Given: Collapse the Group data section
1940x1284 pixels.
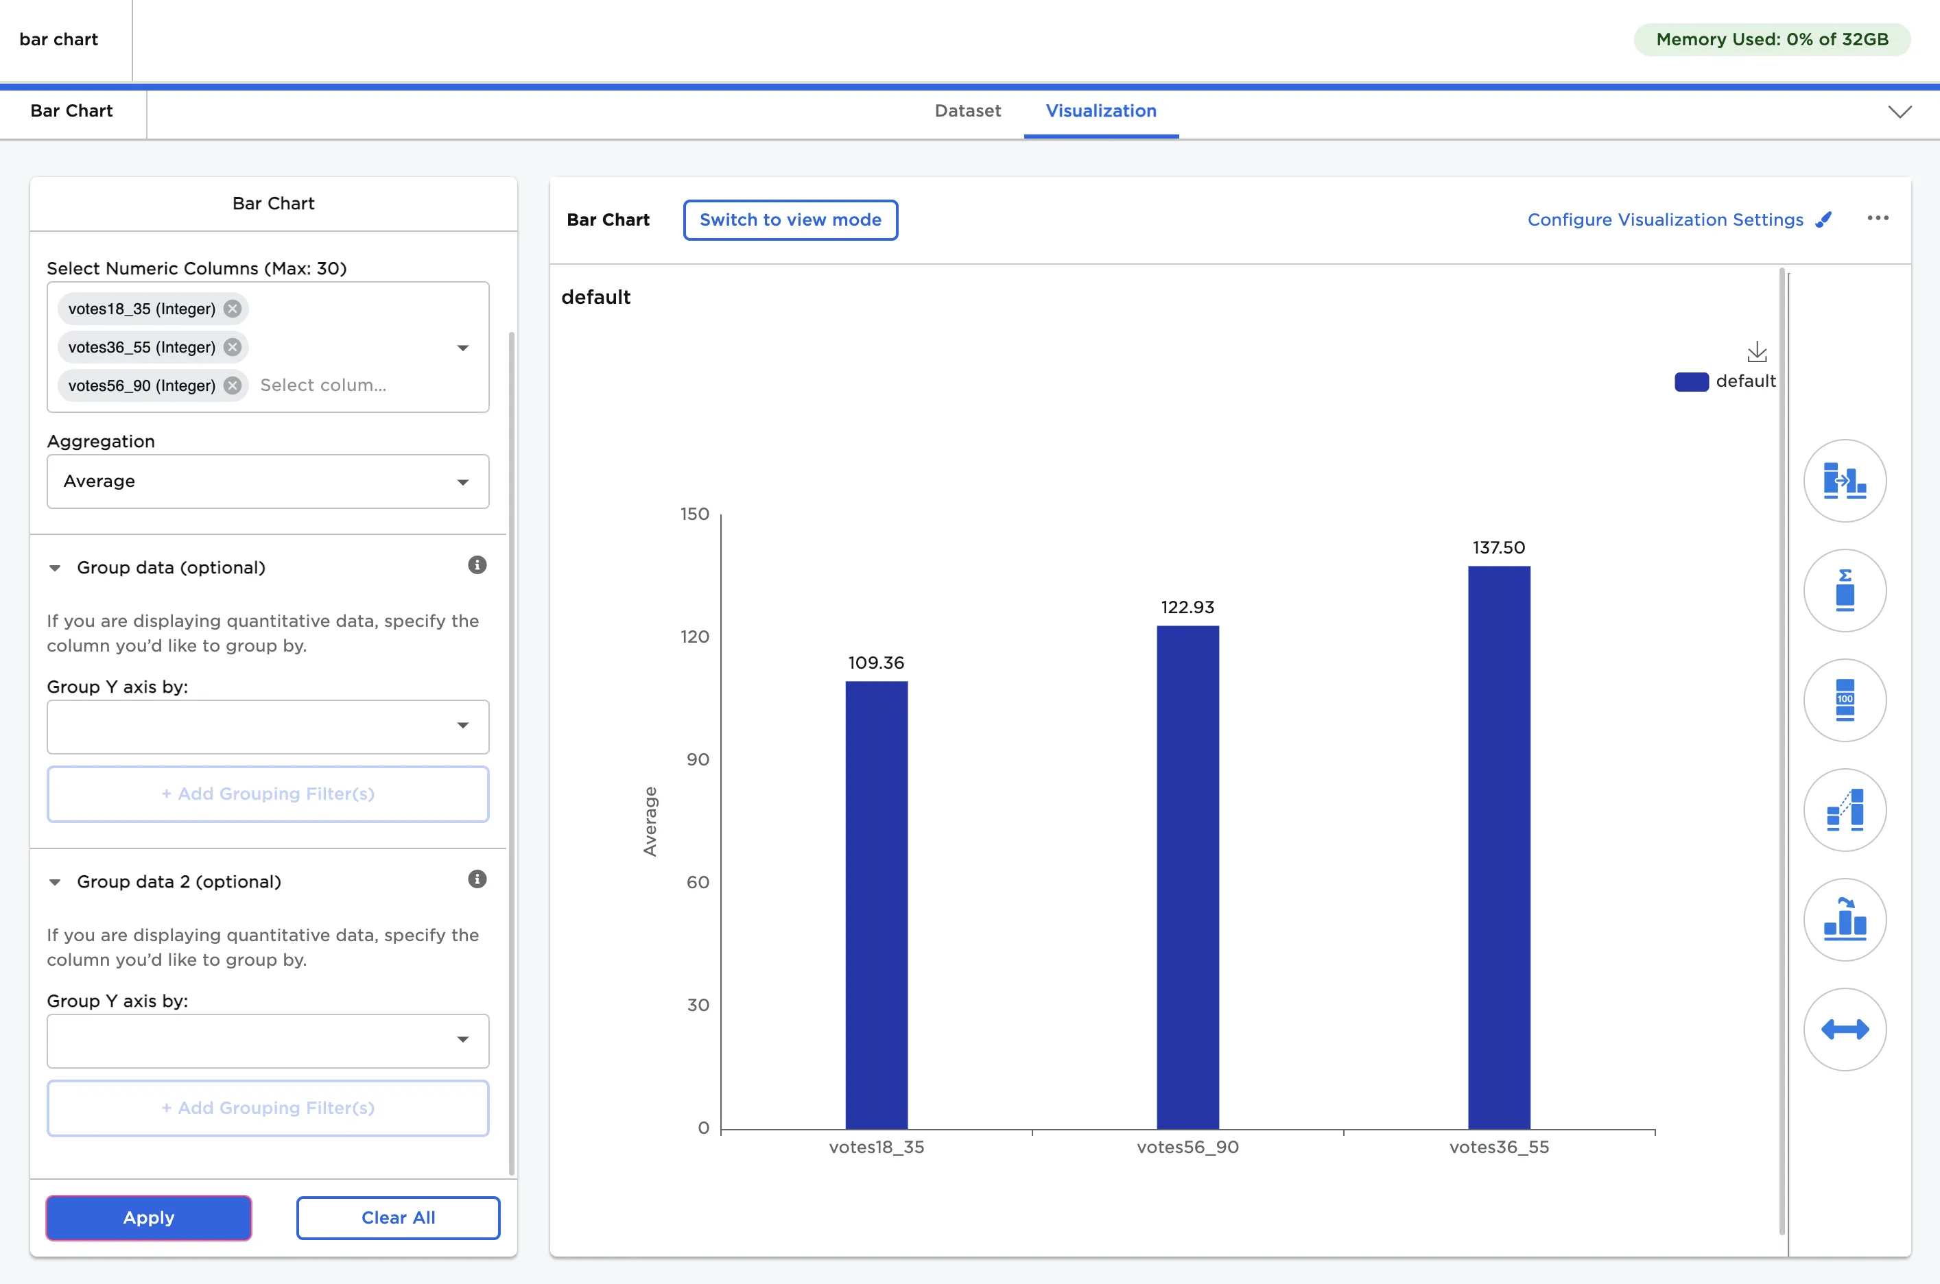Looking at the screenshot, I should tap(55, 567).
